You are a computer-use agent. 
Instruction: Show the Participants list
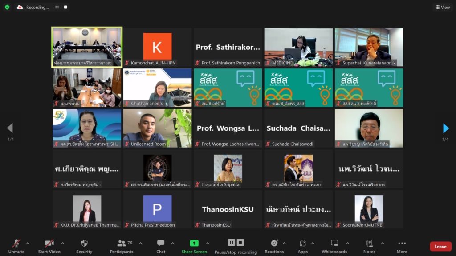[x=122, y=244]
